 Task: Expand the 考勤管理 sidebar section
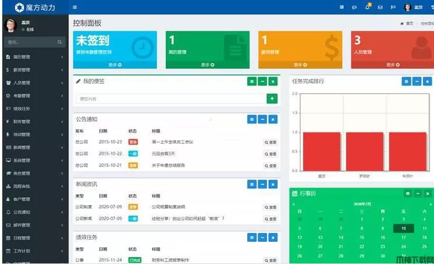click(34, 96)
